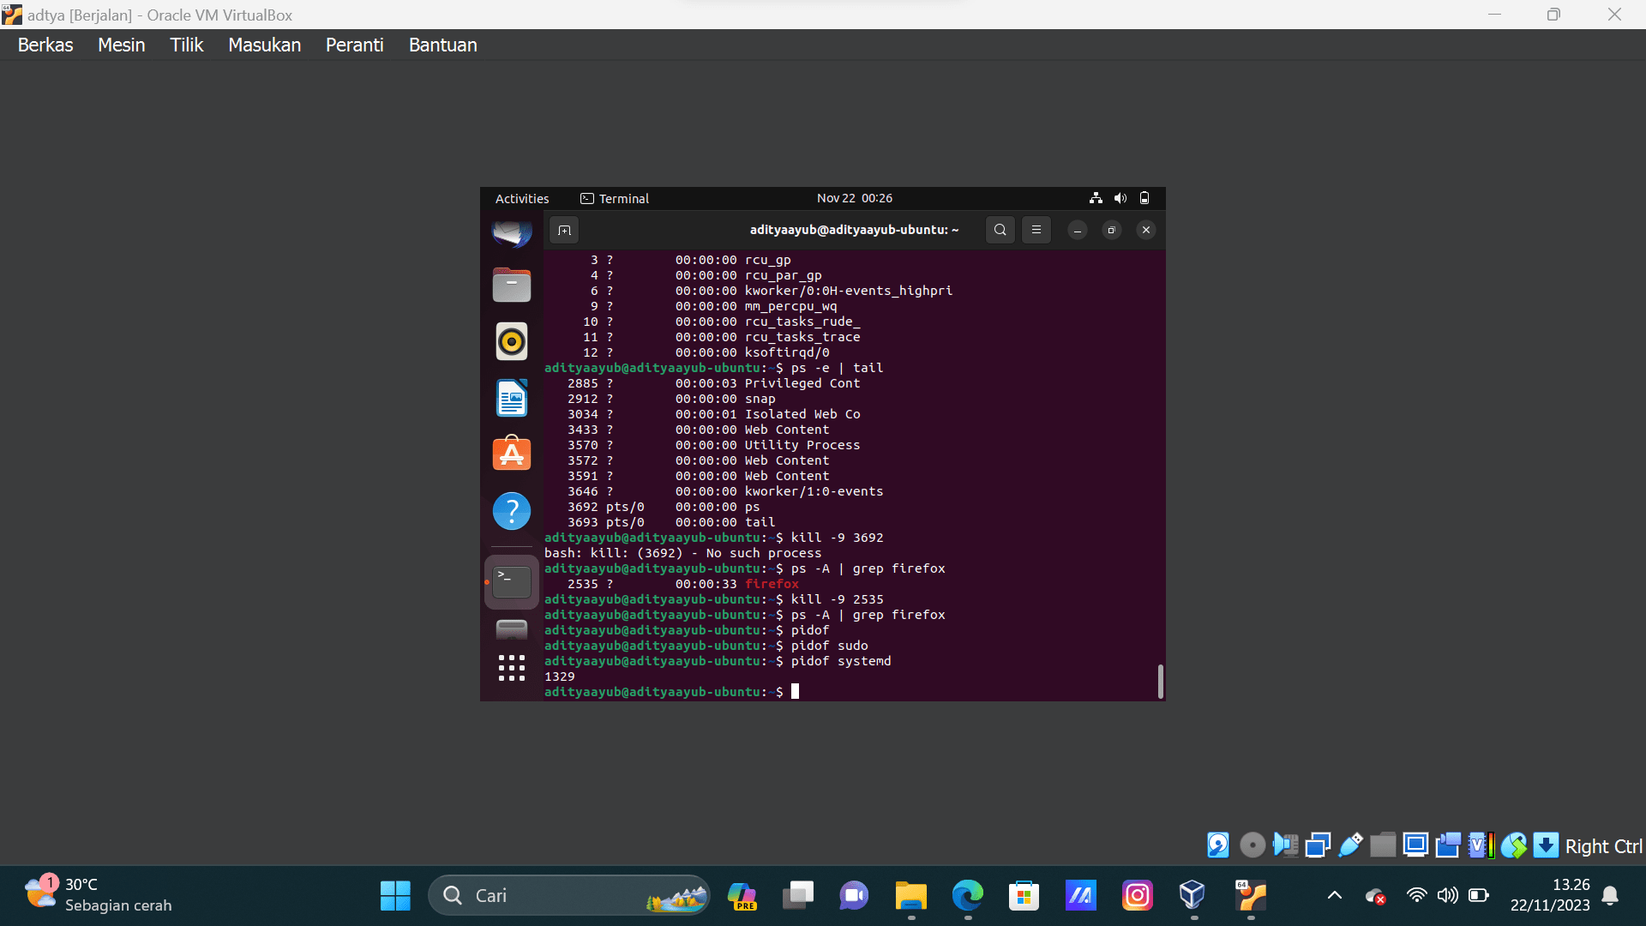This screenshot has height=926, width=1646.
Task: Show hidden system tray icons chevron
Action: tap(1334, 896)
